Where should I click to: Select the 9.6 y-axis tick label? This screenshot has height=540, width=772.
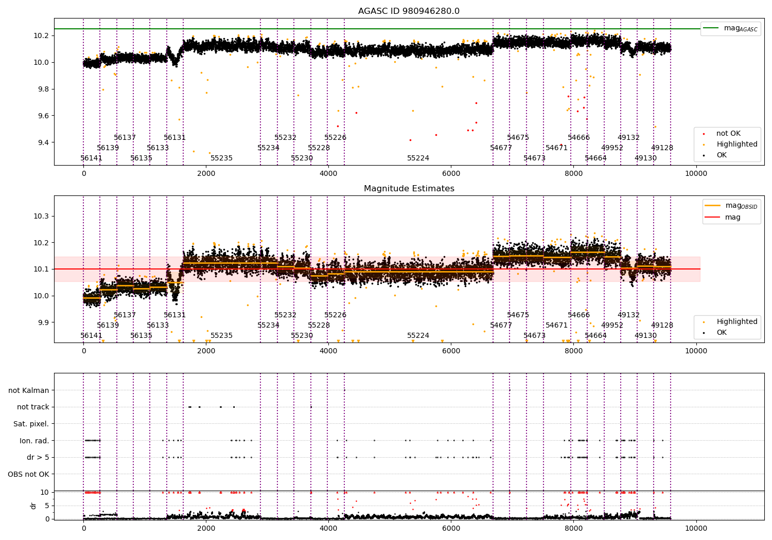tap(43, 116)
